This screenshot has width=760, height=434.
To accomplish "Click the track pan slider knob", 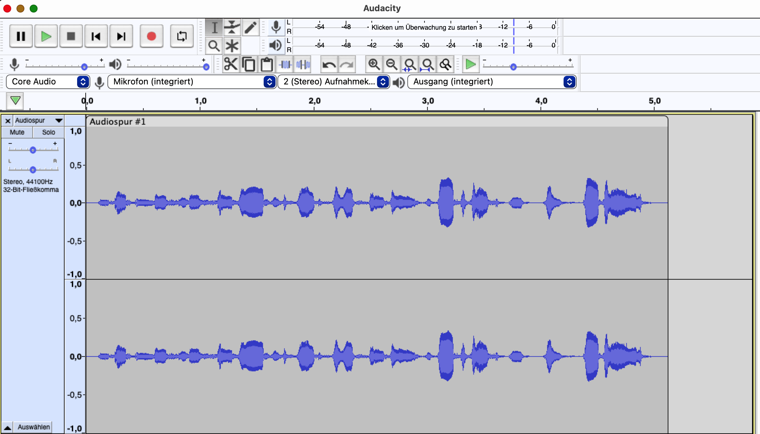I will coord(33,170).
